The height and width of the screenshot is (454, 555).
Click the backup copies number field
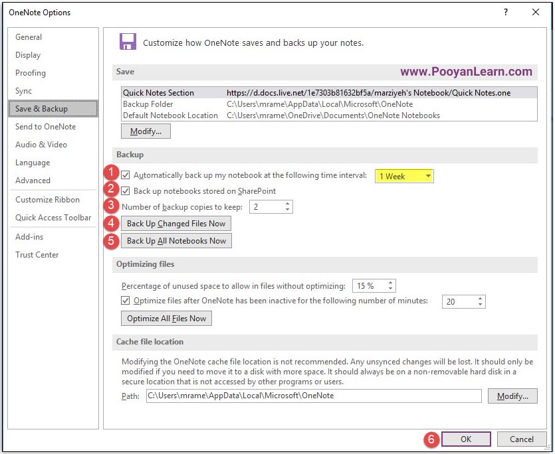[x=267, y=207]
